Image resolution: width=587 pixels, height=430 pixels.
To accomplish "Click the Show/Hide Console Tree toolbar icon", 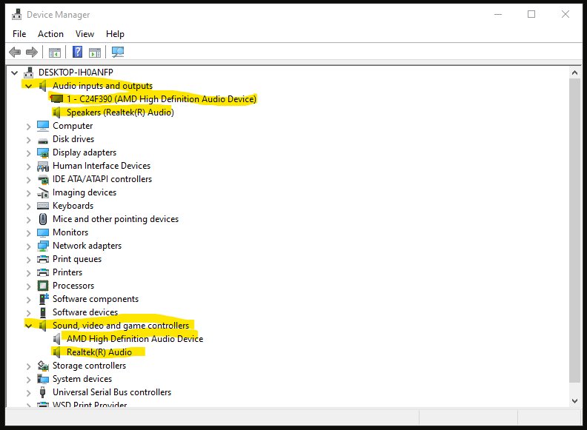I will click(x=55, y=53).
